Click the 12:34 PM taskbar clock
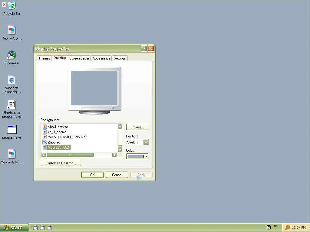 [299, 227]
